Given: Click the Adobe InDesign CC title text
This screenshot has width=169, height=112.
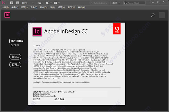Looking at the screenshot, I should pos(66,31).
